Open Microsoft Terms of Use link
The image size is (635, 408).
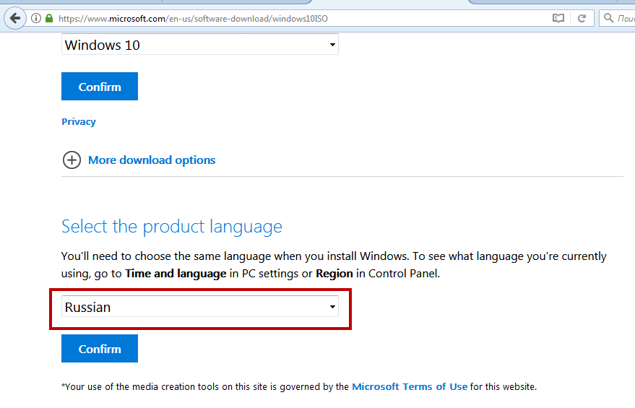410,386
